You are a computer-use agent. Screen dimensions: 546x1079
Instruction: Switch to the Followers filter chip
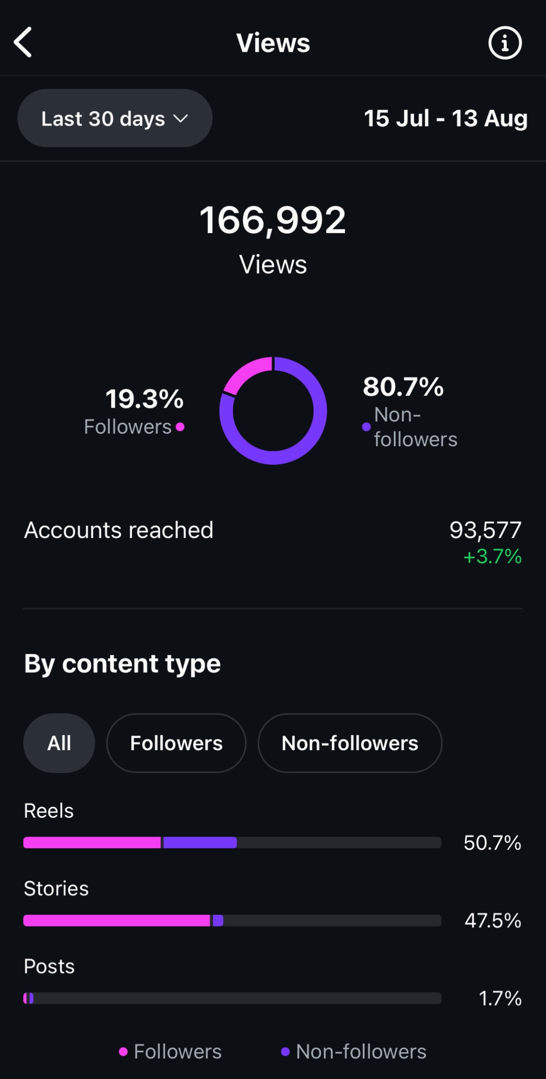(176, 743)
